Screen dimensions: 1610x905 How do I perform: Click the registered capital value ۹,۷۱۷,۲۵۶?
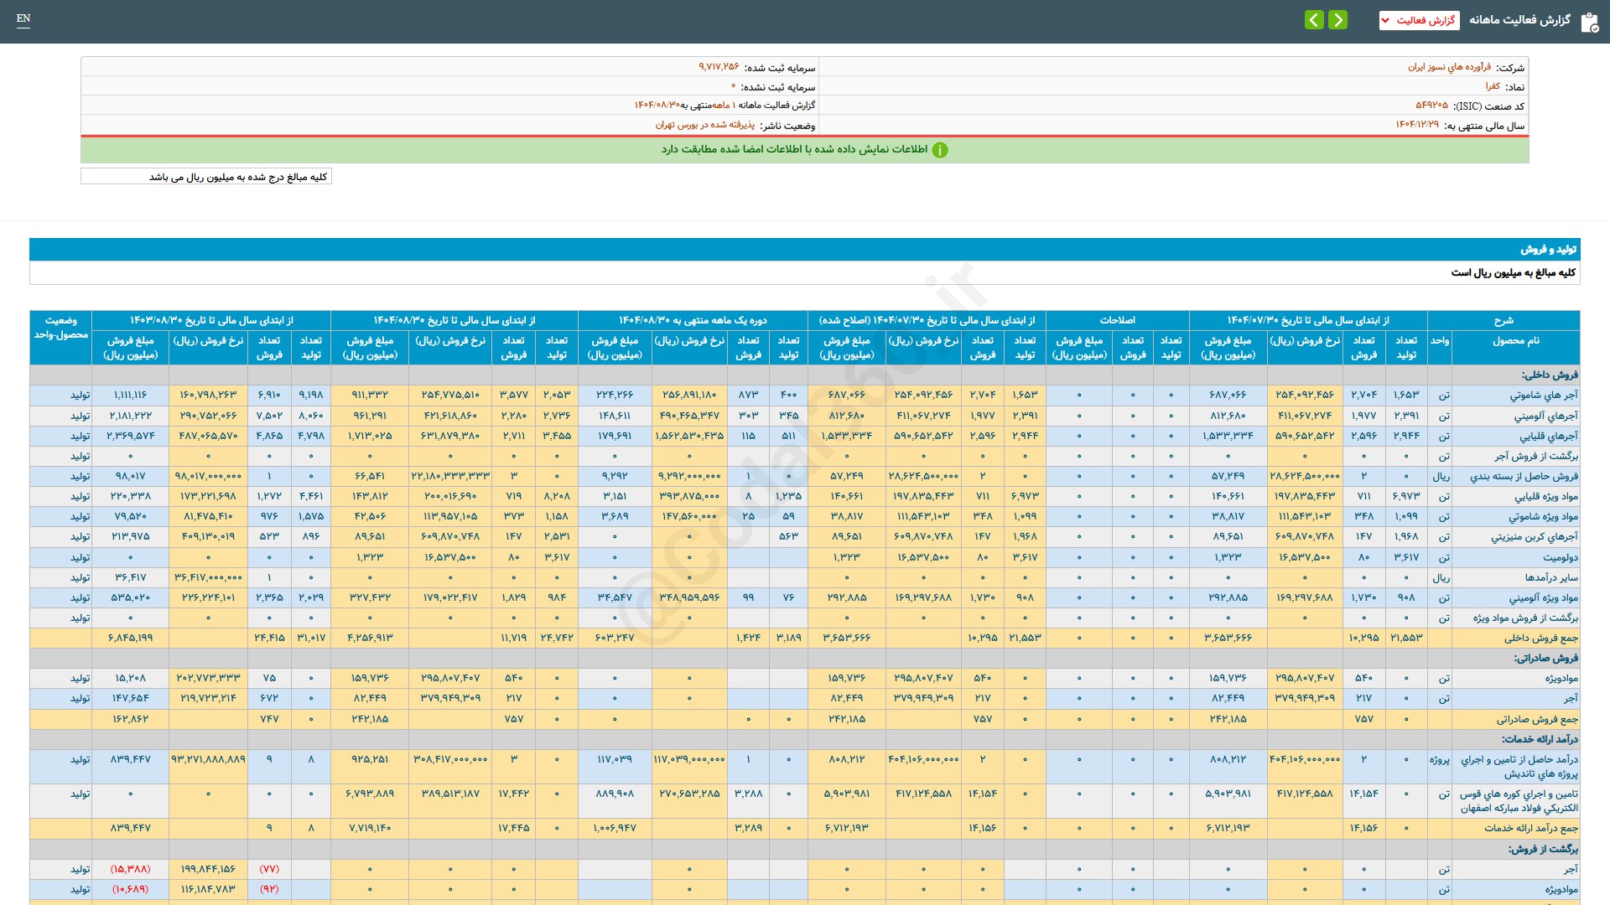[x=719, y=67]
